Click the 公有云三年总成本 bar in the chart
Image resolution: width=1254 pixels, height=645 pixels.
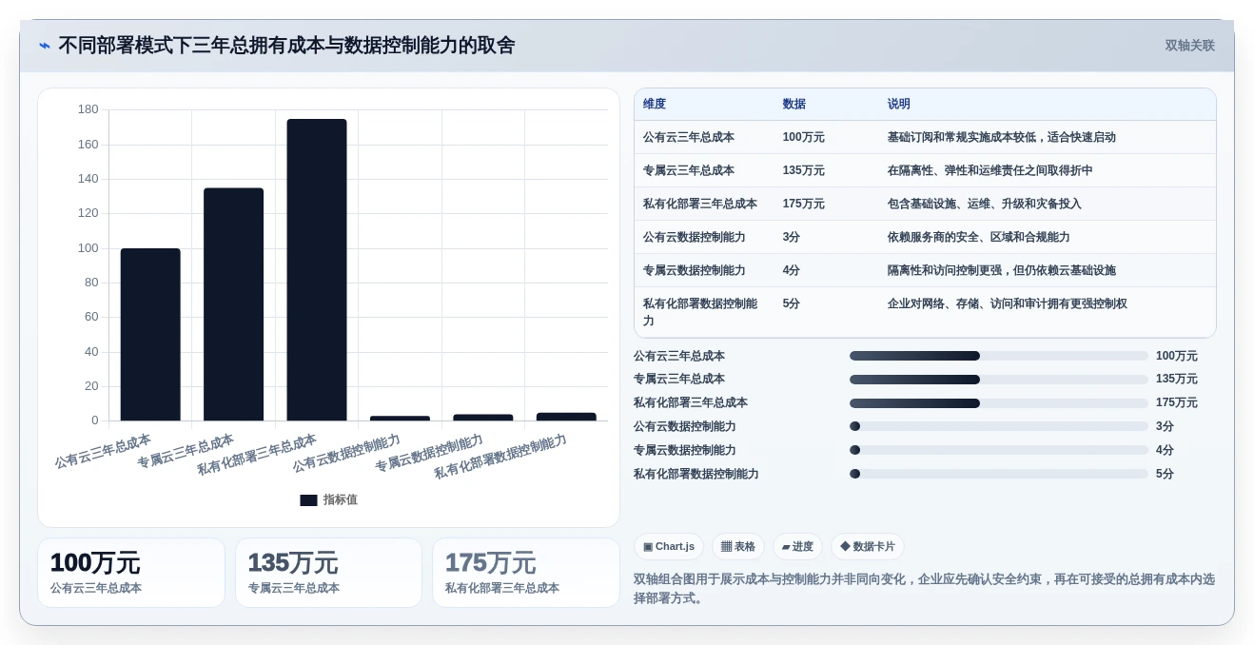[150, 334]
